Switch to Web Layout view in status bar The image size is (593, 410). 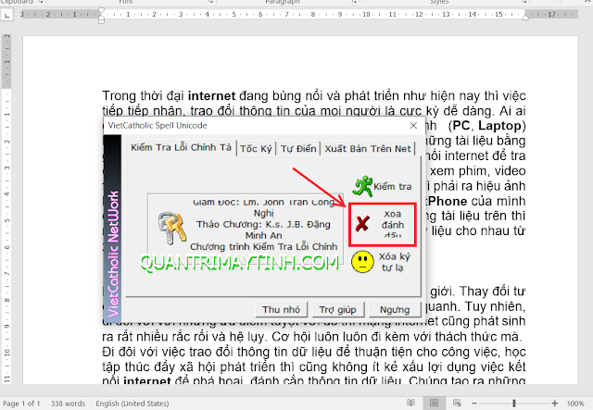[457, 403]
